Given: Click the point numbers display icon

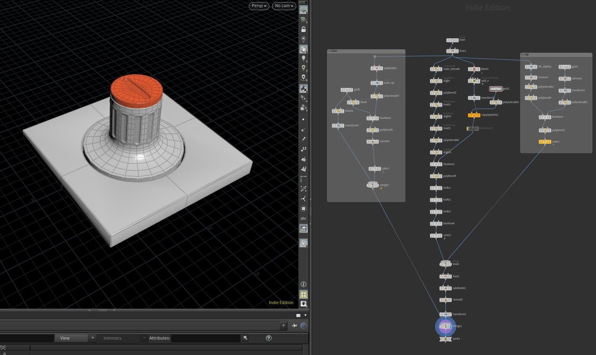Looking at the screenshot, I should (x=304, y=149).
